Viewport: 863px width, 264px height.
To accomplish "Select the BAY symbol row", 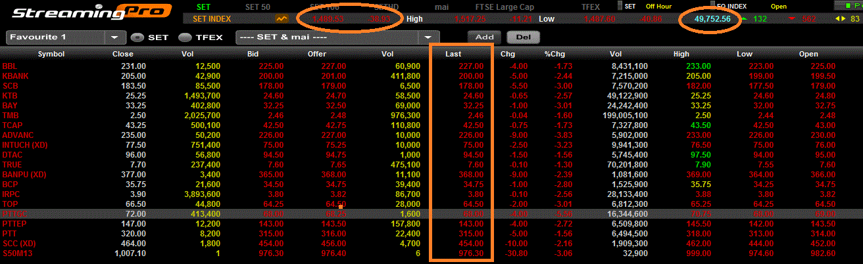I will [431, 106].
